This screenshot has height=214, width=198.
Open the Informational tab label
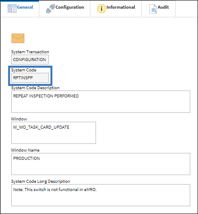point(121,7)
